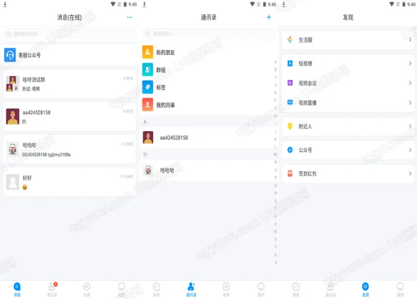Open 好好 chat name
The height and width of the screenshot is (299, 417).
pyautogui.click(x=27, y=178)
